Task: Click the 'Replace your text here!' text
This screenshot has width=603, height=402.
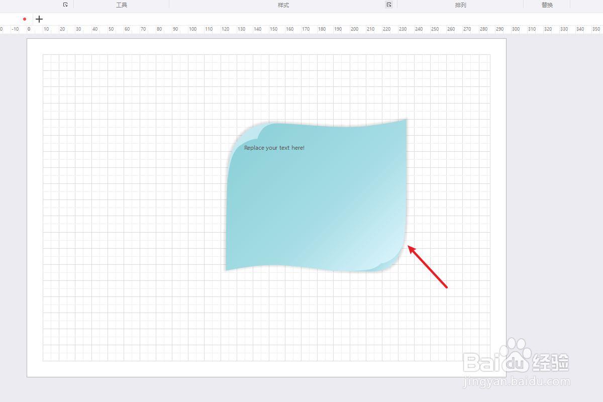Action: click(274, 148)
